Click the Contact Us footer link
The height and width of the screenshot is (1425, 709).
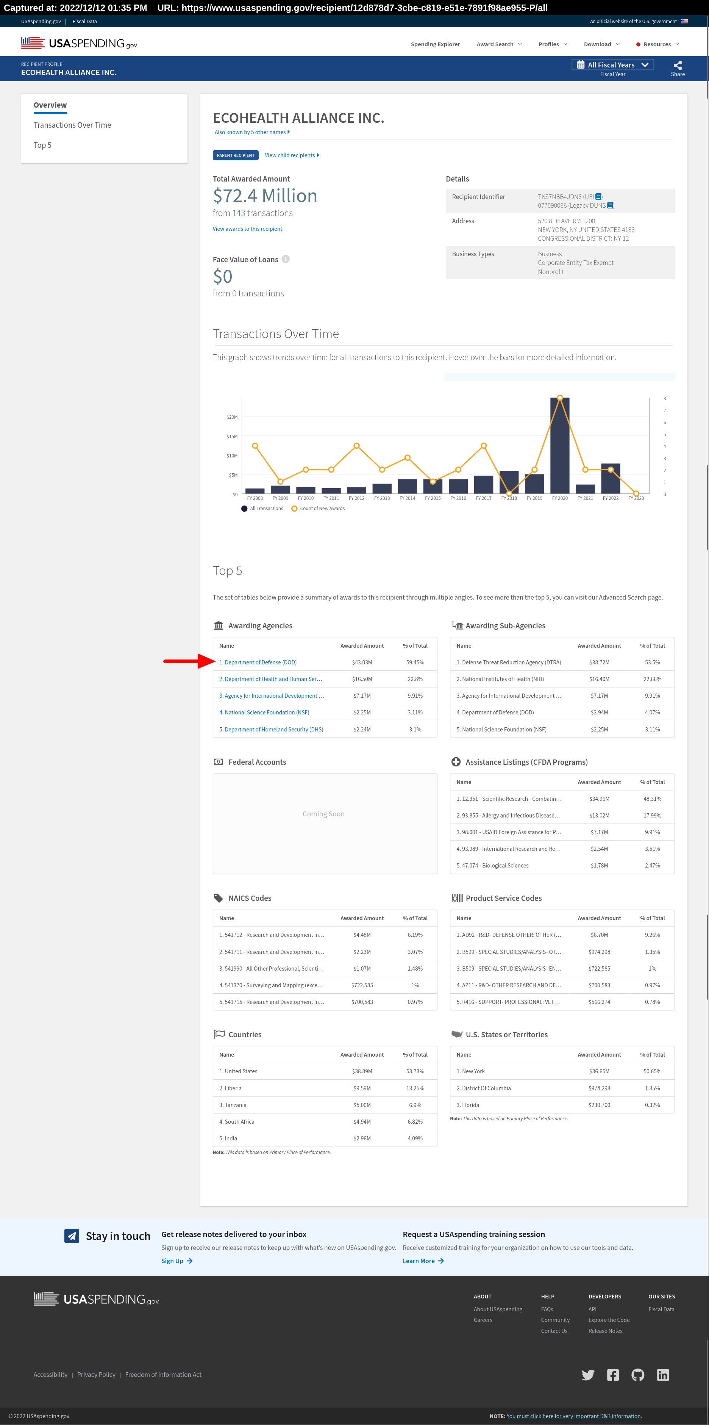pos(554,1331)
